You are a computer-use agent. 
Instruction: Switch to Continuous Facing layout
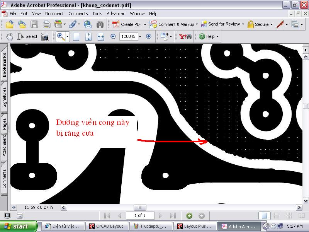[x=289, y=216]
